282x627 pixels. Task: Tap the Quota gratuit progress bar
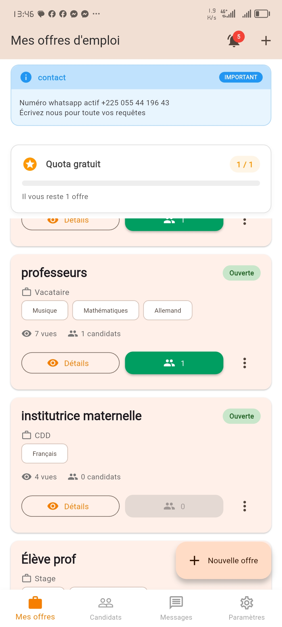(x=141, y=182)
